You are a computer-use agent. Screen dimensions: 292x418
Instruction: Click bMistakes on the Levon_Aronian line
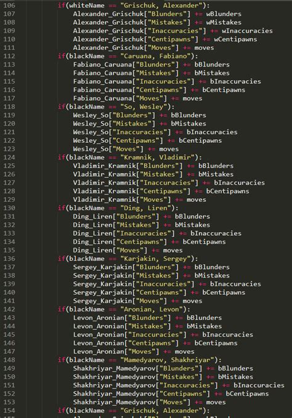point(205,326)
